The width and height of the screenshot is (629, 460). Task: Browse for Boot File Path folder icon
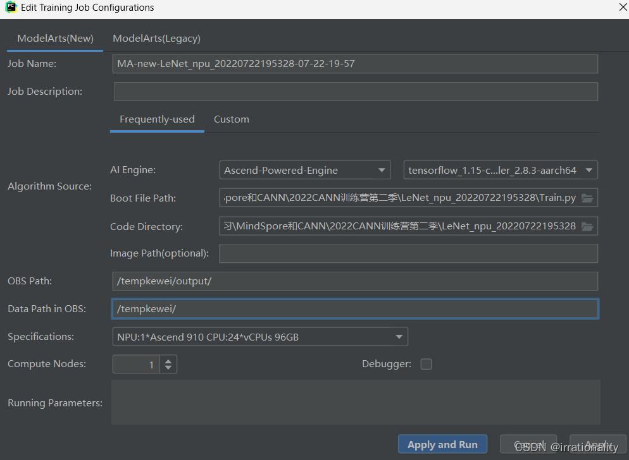tap(587, 198)
